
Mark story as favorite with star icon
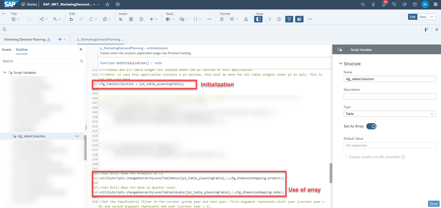click(x=107, y=4)
